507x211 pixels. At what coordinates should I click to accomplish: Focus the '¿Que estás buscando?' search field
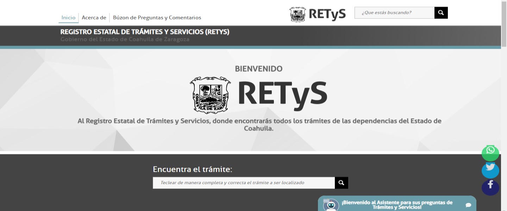pyautogui.click(x=395, y=13)
